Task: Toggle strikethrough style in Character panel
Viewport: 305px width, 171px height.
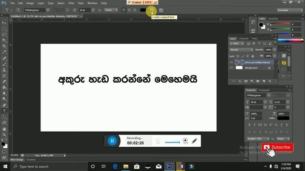Action: pyautogui.click(x=287, y=125)
